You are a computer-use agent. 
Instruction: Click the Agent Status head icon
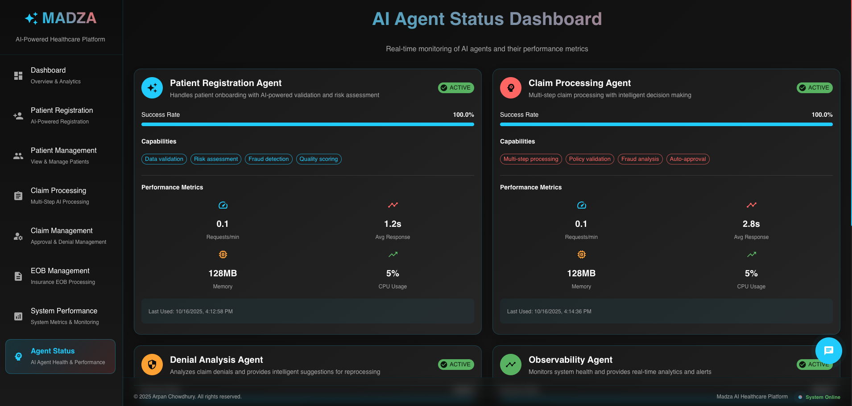[x=18, y=357]
